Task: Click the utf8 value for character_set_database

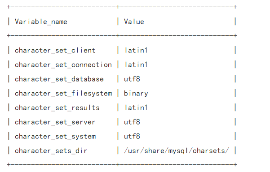Action: (x=132, y=79)
